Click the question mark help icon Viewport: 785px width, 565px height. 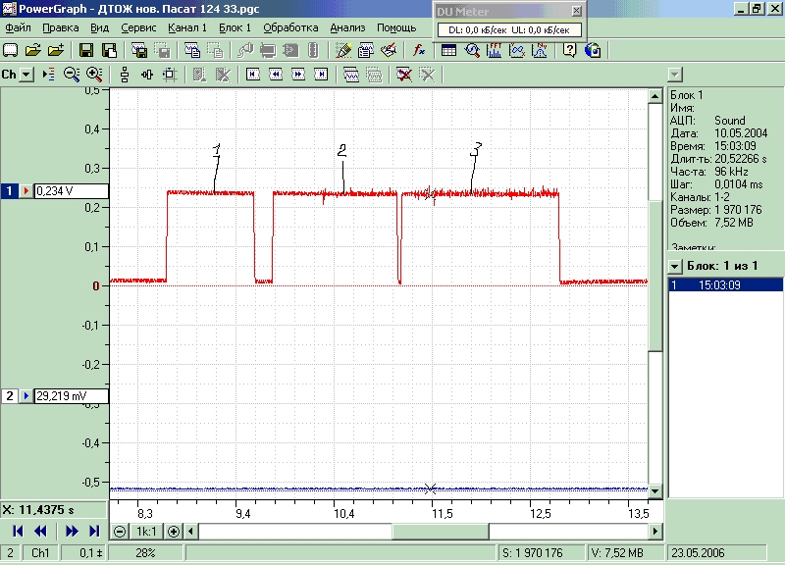(569, 50)
